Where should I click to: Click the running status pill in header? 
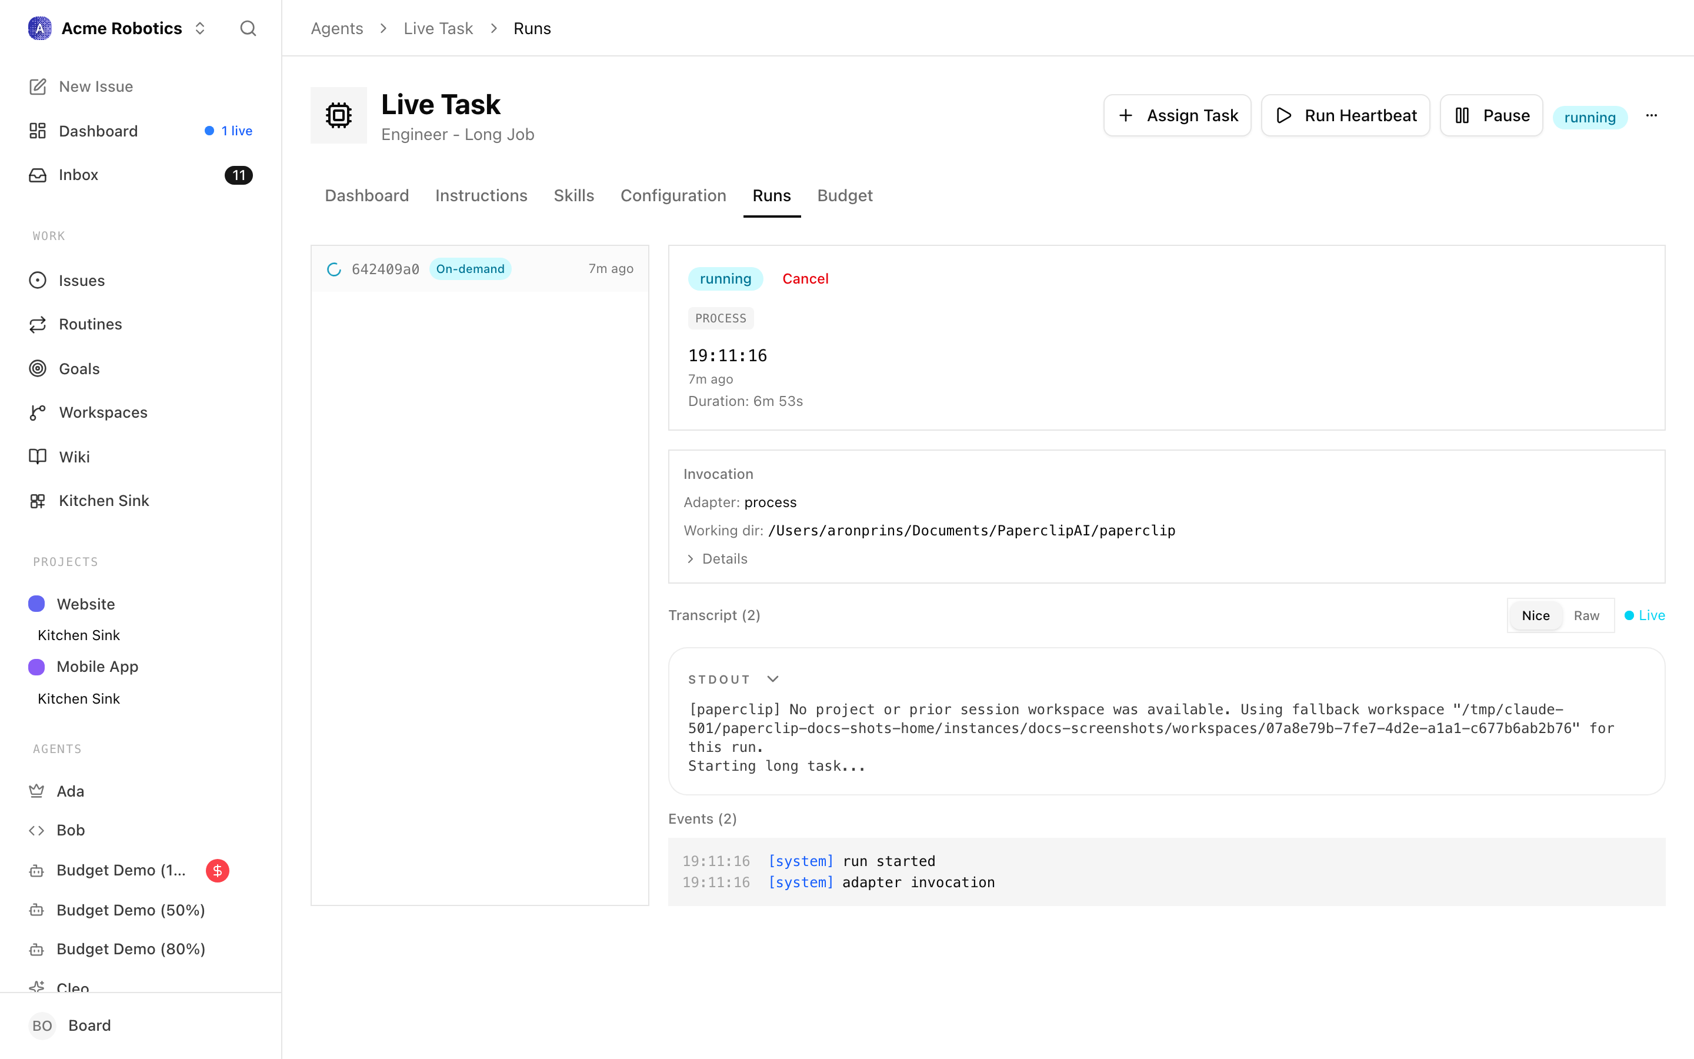(x=1590, y=117)
